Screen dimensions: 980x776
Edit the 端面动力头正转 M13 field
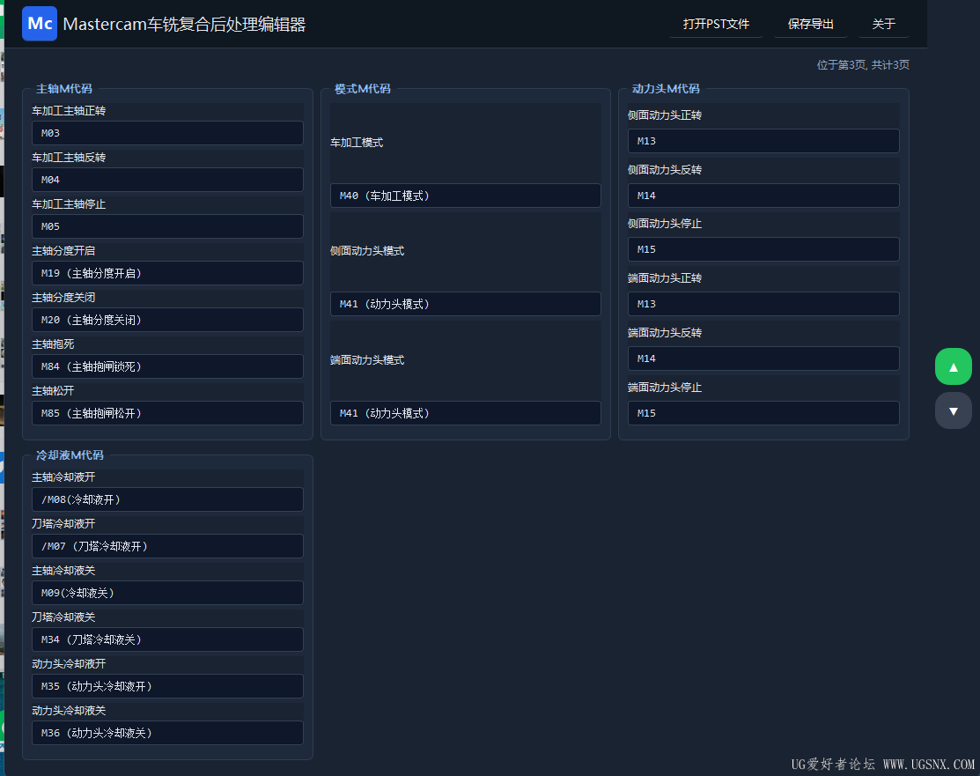pos(763,304)
